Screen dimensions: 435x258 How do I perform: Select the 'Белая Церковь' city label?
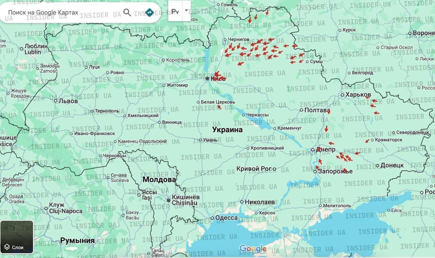tap(218, 102)
